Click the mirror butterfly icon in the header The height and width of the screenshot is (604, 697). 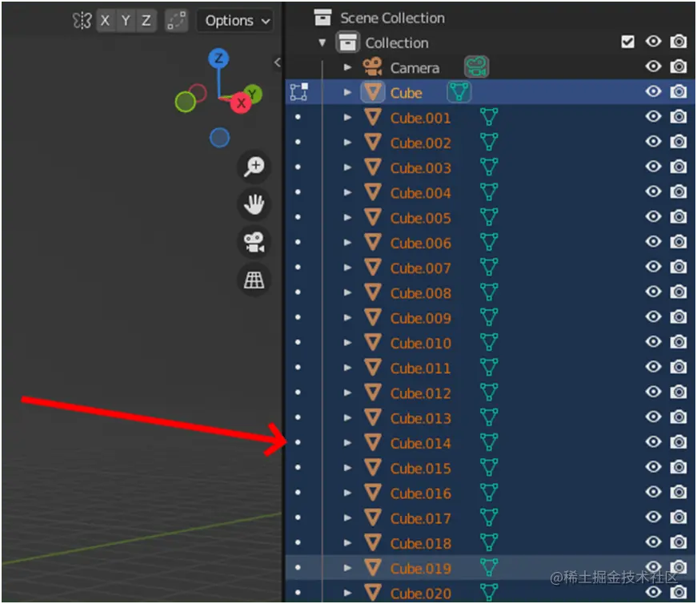pos(82,21)
